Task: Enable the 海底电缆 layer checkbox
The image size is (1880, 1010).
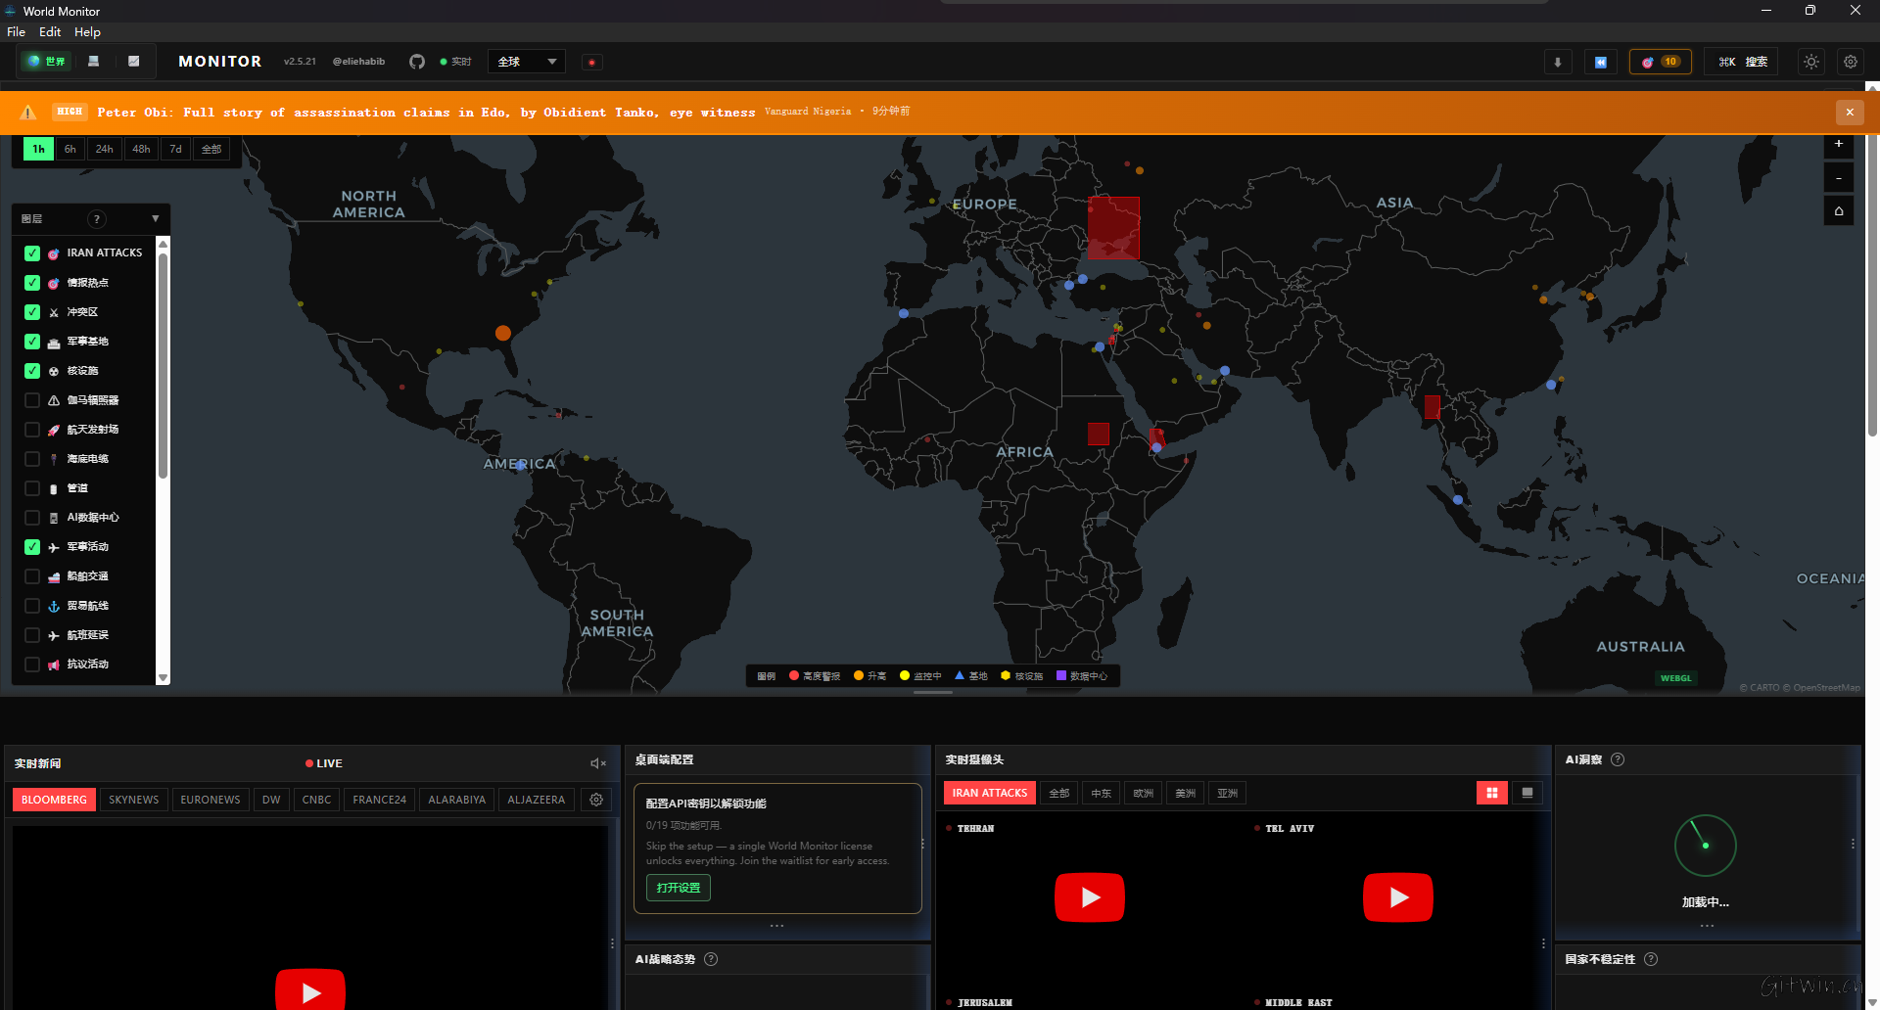Action: coord(32,459)
